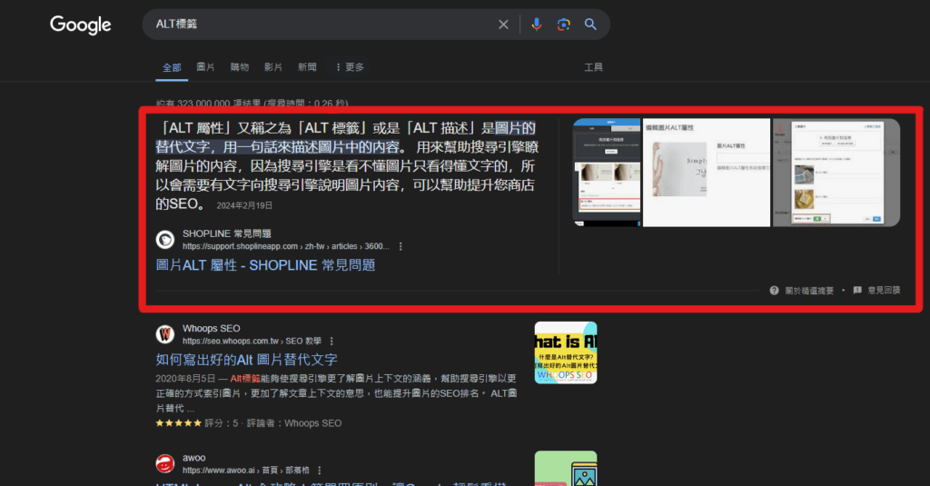Screen dimensions: 930x486
Task: Click the Whoops SEO site name
Action: (x=211, y=328)
